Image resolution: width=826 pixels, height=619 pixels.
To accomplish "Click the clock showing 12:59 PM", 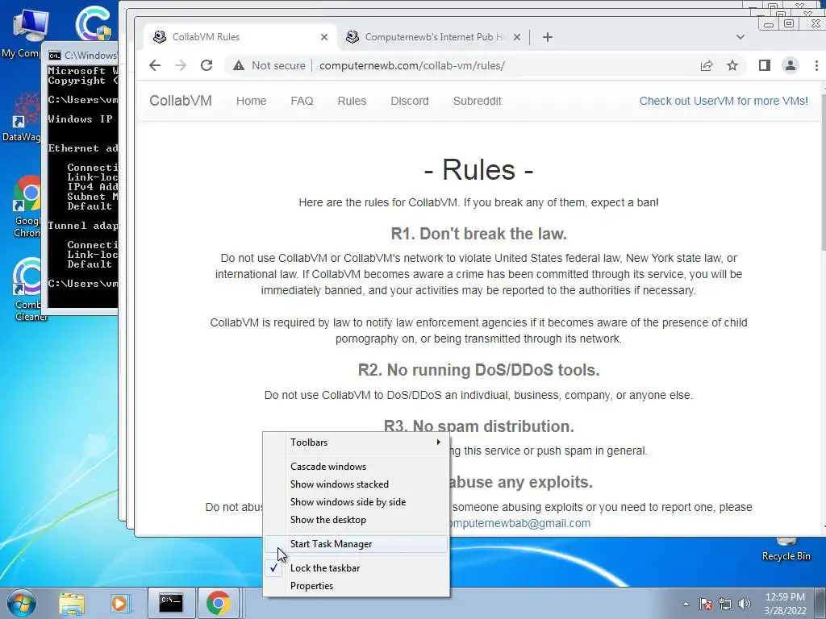I will click(785, 604).
